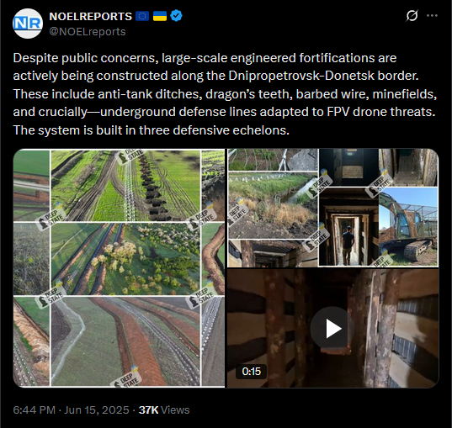
Task: Click the Ukraine flag emoji
Action: click(160, 16)
